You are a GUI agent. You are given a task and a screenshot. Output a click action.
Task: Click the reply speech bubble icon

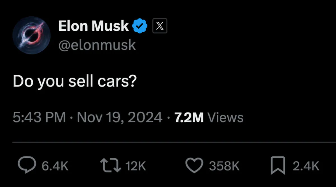(x=27, y=166)
